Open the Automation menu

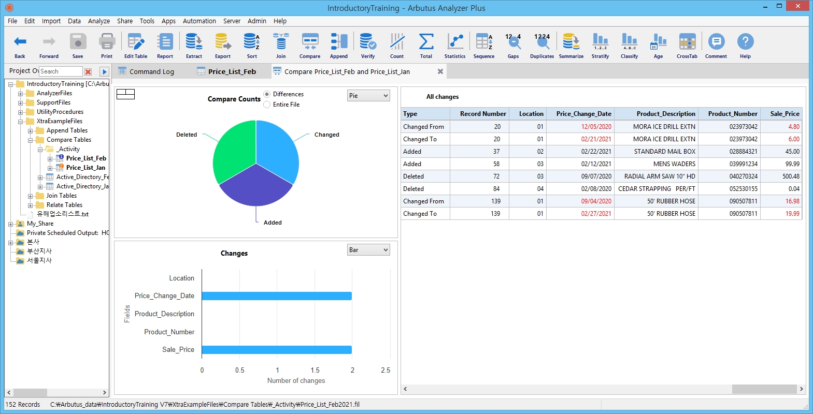199,21
